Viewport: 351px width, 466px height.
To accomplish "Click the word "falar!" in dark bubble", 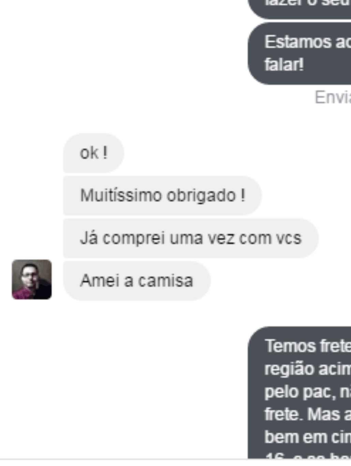I will [x=284, y=64].
